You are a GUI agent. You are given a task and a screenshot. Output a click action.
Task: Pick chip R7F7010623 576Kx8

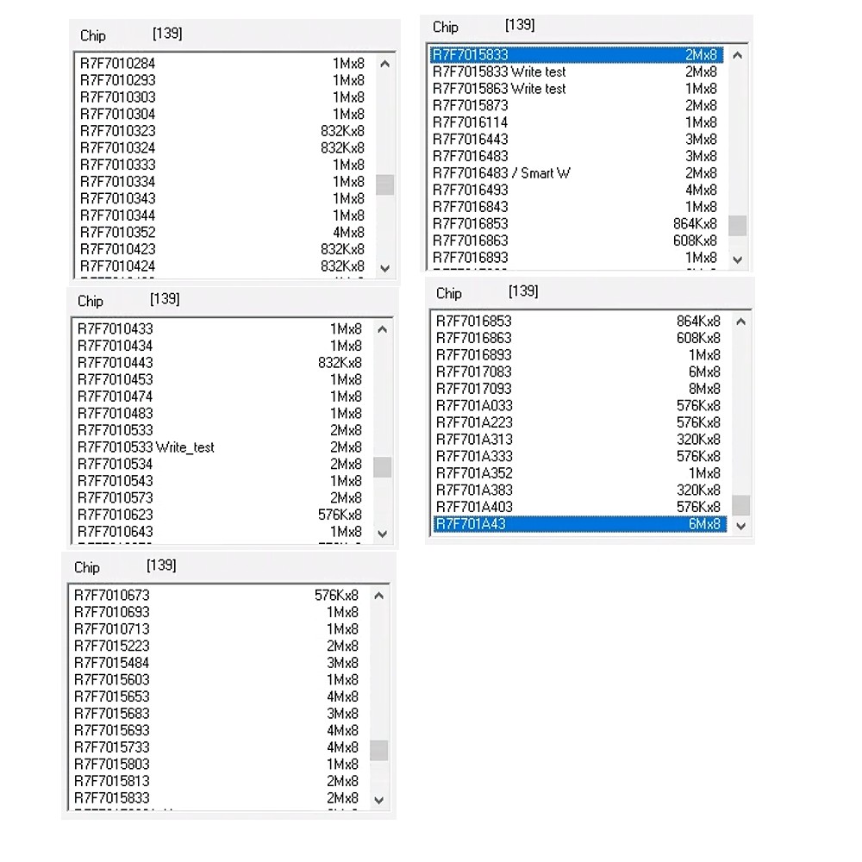(x=116, y=515)
